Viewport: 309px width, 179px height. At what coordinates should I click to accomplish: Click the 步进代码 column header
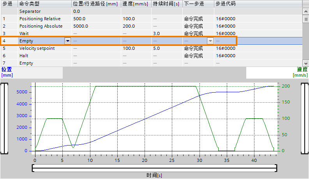(x=226, y=4)
